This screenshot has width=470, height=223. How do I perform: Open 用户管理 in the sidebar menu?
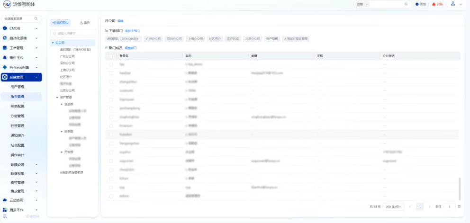pos(18,87)
